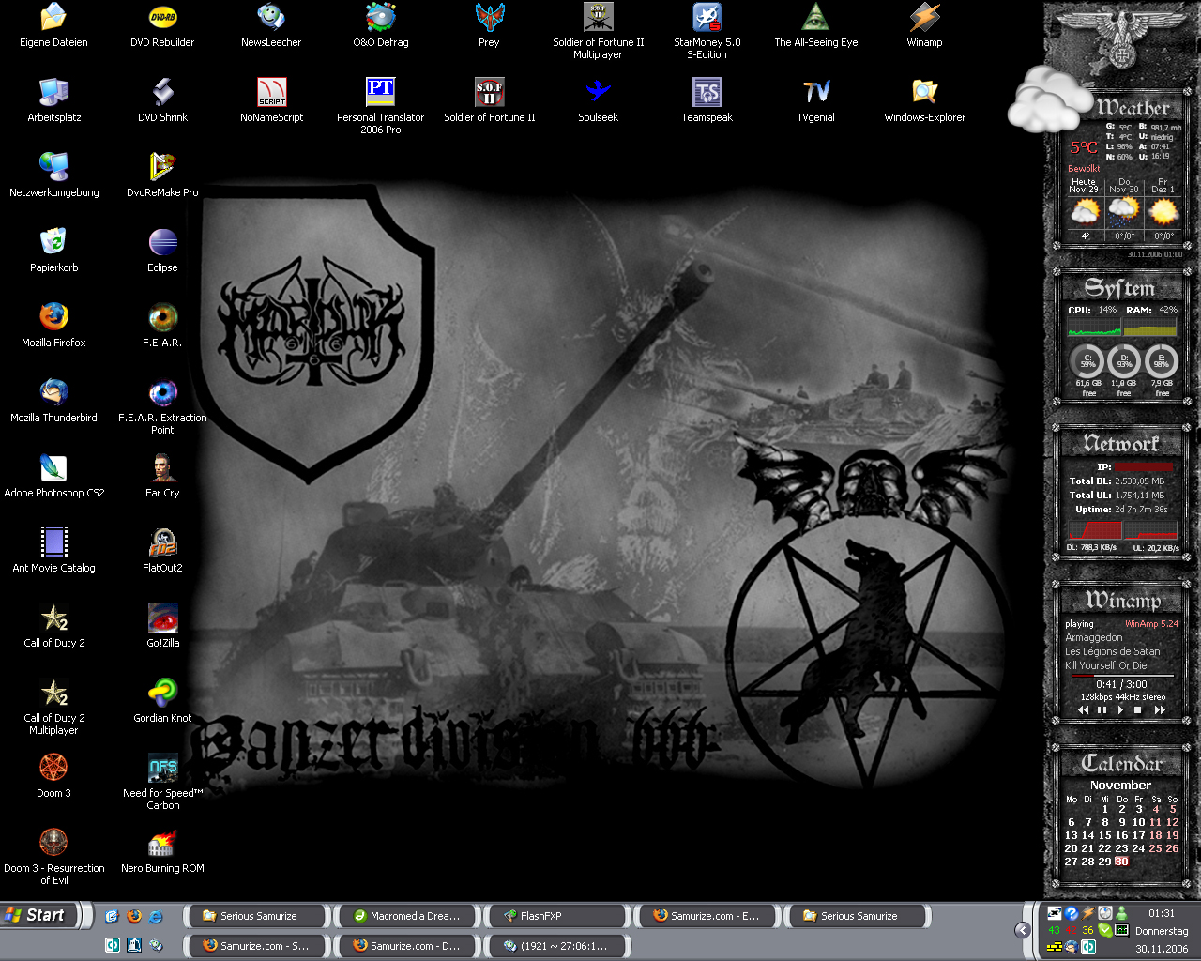The height and width of the screenshot is (961, 1201).
Task: Click the yellow firewall bricks tray icon
Action: tap(1055, 947)
